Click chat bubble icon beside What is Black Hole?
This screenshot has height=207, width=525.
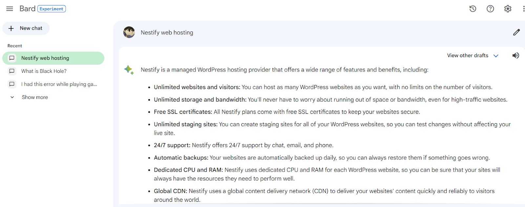pyautogui.click(x=12, y=71)
